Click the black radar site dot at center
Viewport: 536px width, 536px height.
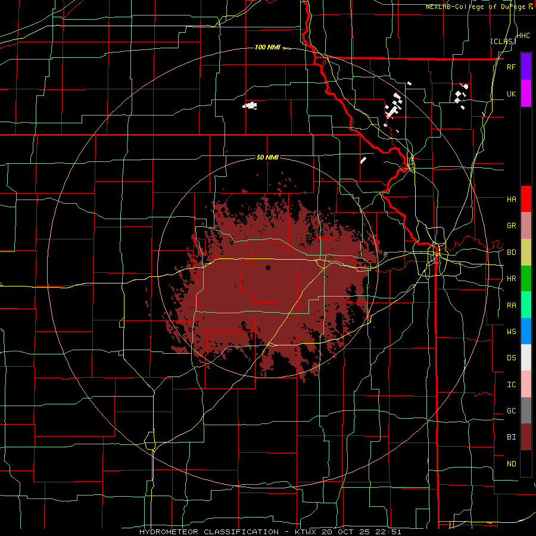(268, 267)
